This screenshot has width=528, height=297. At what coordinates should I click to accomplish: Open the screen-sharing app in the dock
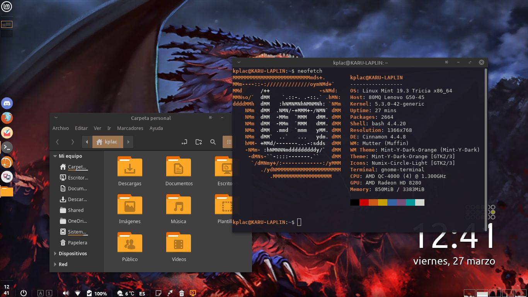[7, 177]
